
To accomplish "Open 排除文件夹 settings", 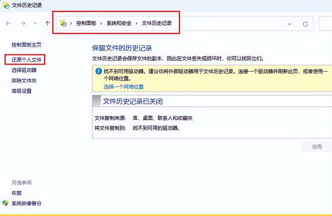I will [x=25, y=80].
